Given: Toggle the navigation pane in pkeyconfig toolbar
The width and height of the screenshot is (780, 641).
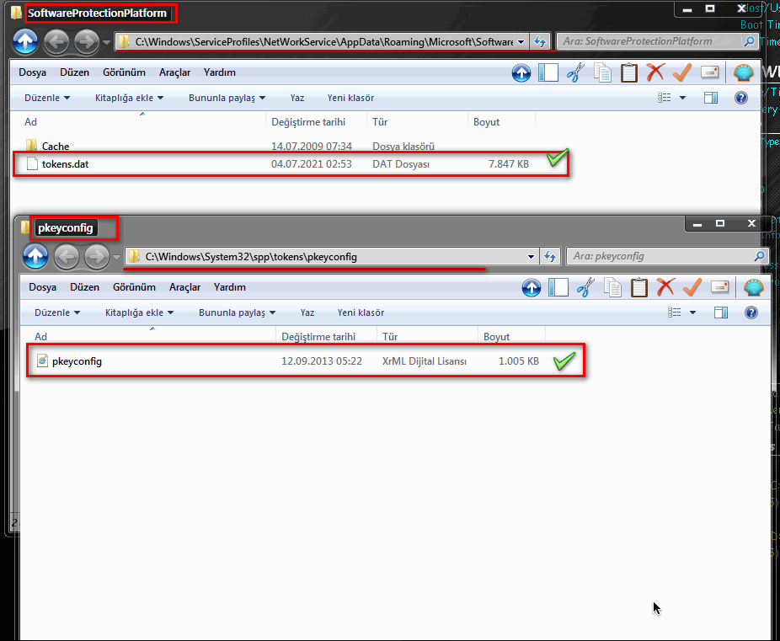Looking at the screenshot, I should (x=558, y=287).
